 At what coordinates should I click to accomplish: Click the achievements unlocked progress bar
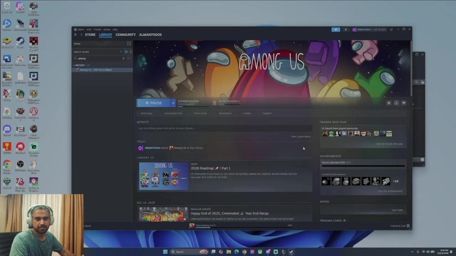coord(363,166)
